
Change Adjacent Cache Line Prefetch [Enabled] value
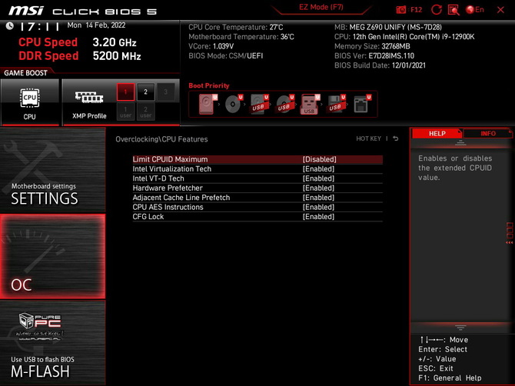pyautogui.click(x=318, y=198)
